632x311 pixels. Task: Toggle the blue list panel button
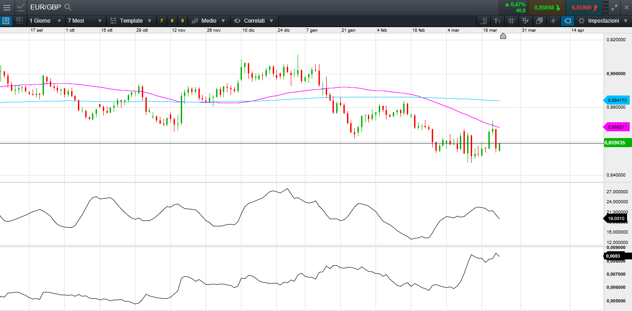(6, 21)
